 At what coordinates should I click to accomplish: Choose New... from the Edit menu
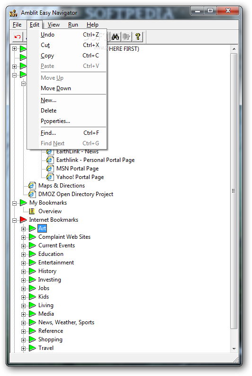click(67, 100)
